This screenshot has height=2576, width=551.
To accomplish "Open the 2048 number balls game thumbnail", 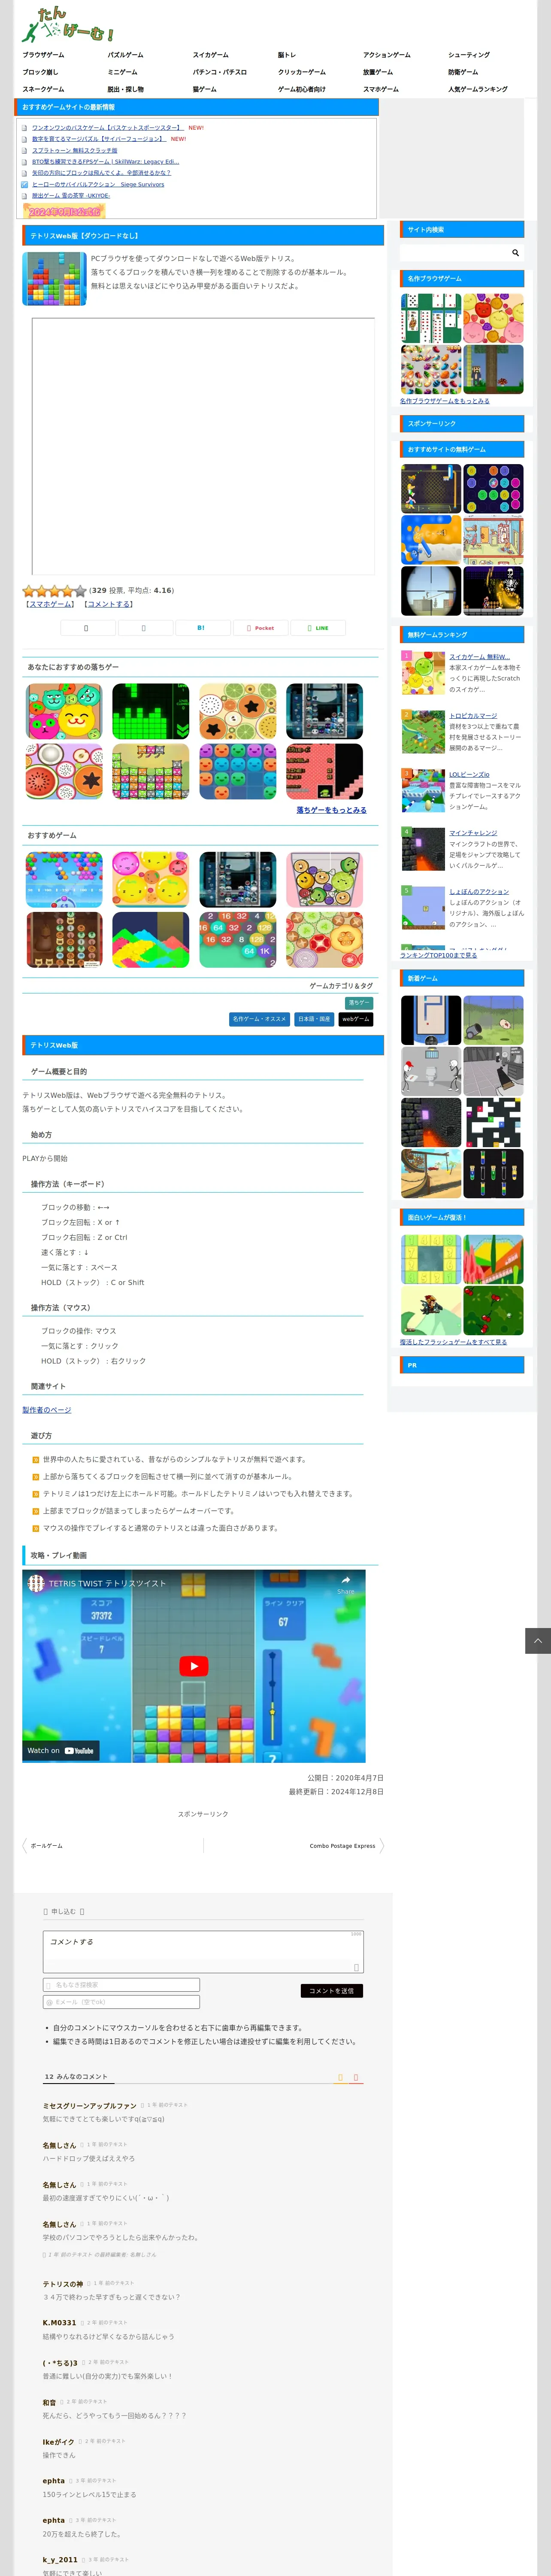I will click(x=238, y=939).
